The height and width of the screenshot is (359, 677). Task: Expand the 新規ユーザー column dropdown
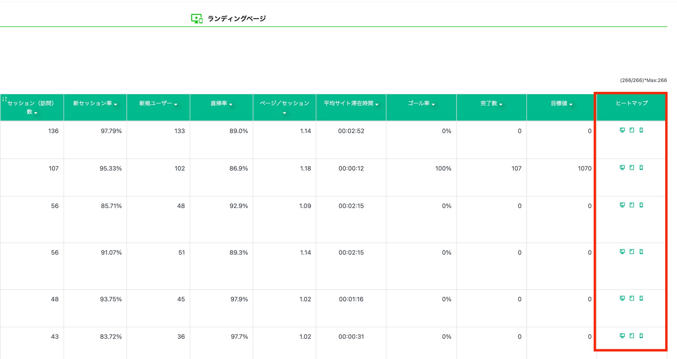click(176, 104)
